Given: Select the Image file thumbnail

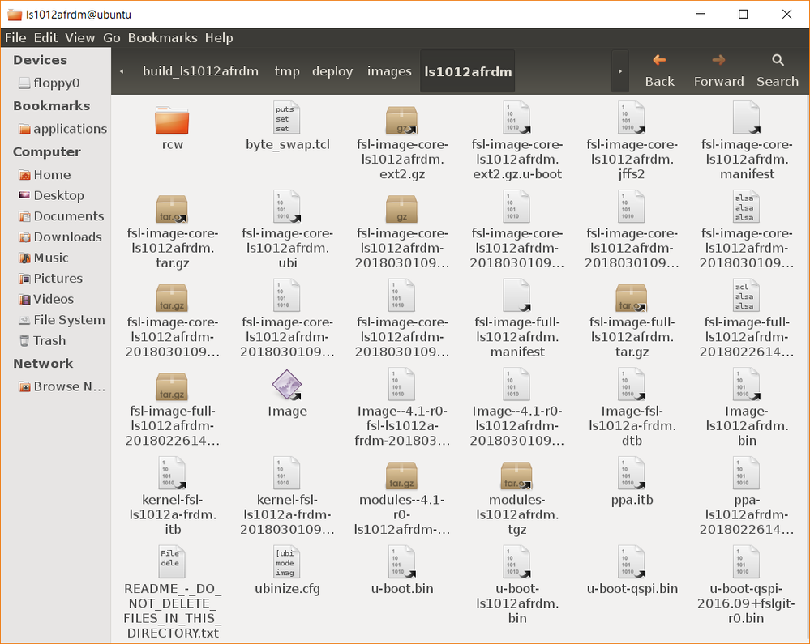Looking at the screenshot, I should 286,385.
